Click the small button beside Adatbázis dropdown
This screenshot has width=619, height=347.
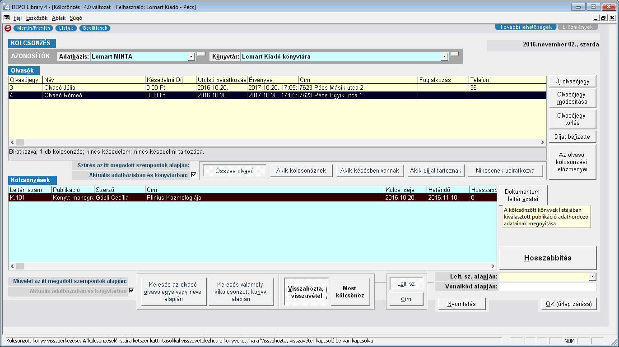[201, 55]
